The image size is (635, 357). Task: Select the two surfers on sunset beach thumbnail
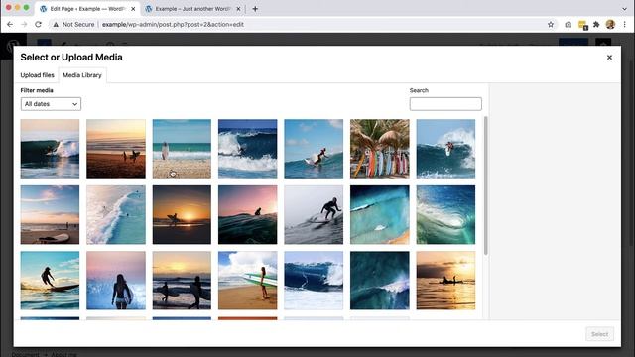[x=116, y=149]
